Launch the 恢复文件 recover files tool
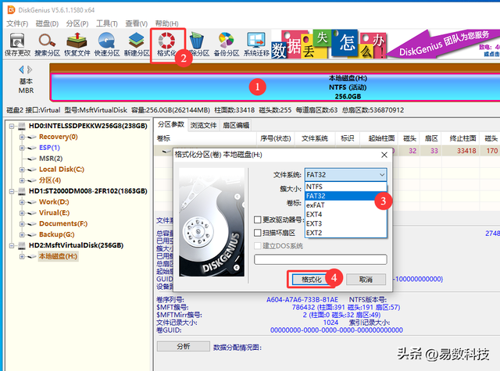The image size is (500, 371). click(x=77, y=45)
